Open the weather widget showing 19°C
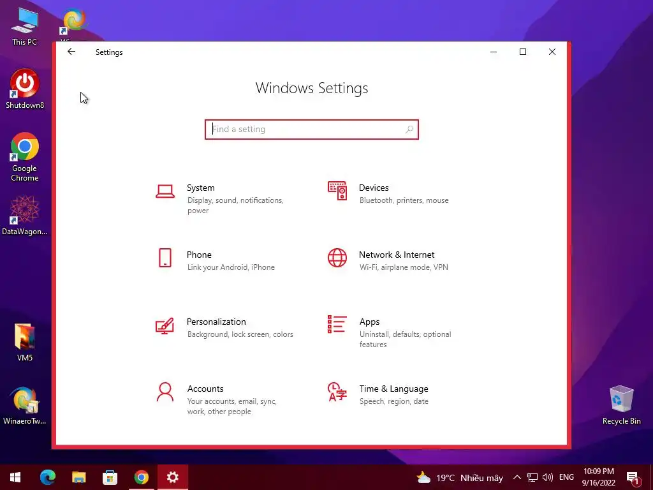 coord(460,477)
